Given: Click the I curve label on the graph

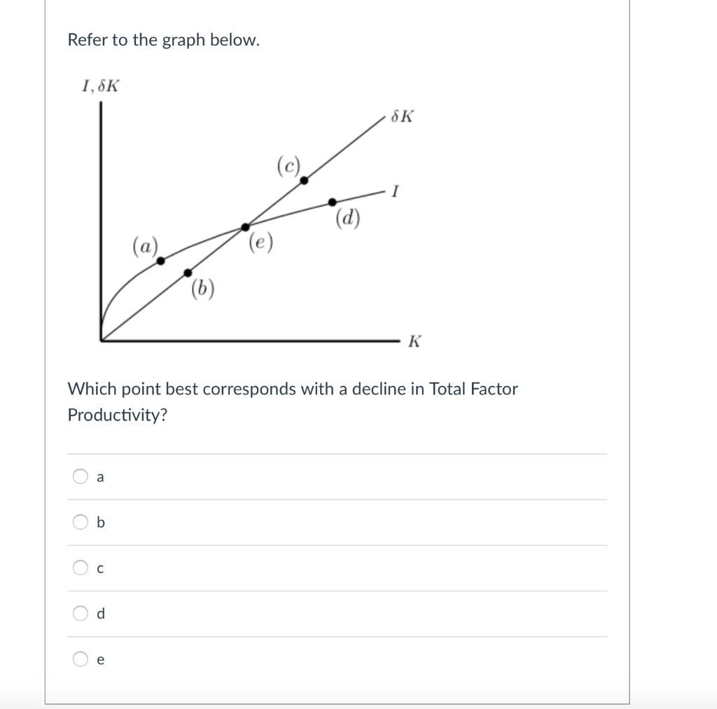Looking at the screenshot, I should tap(394, 191).
